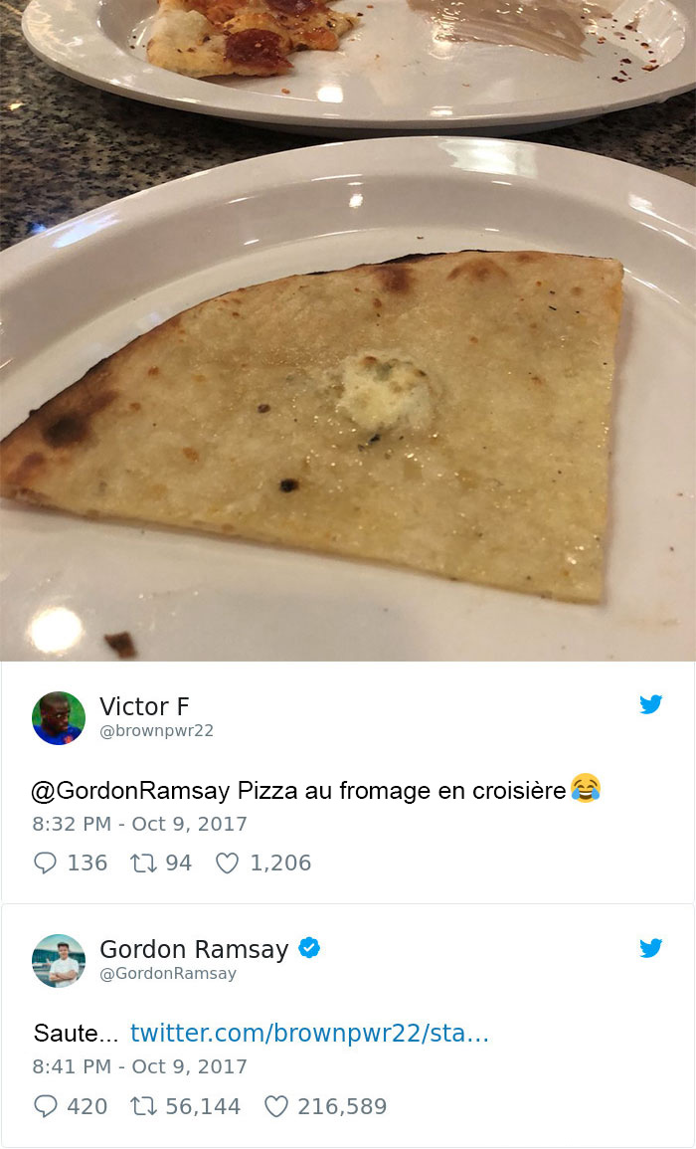Viewport: 696px width, 1149px height.
Task: Click Gordon Ramsay's verified badge
Action: tap(309, 947)
